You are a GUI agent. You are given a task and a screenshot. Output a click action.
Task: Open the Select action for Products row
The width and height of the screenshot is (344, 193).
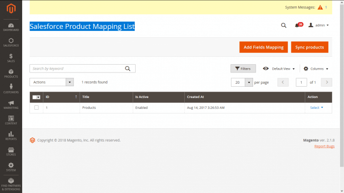point(316,108)
